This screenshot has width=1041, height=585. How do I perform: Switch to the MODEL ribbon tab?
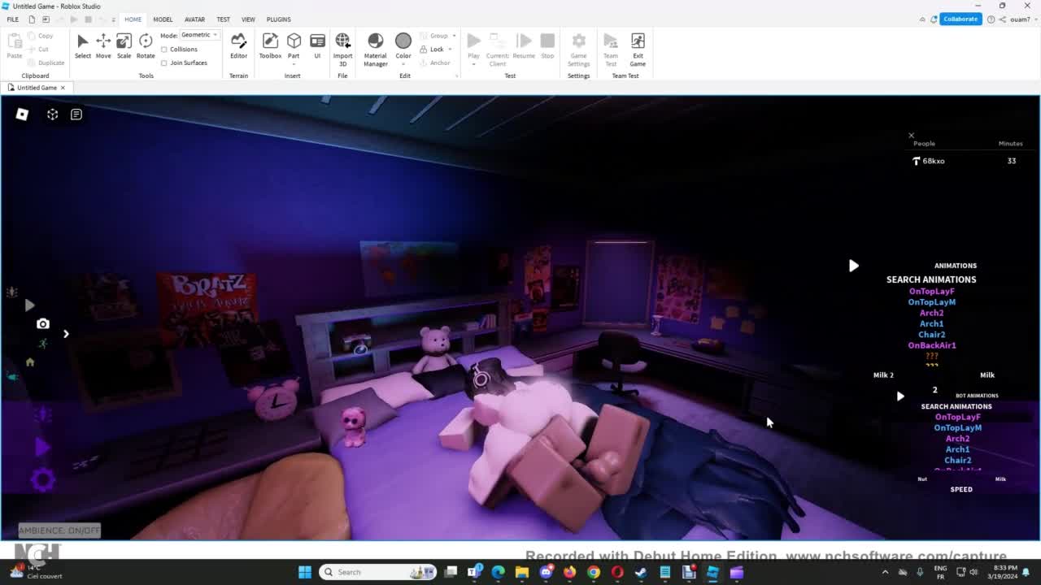163,19
